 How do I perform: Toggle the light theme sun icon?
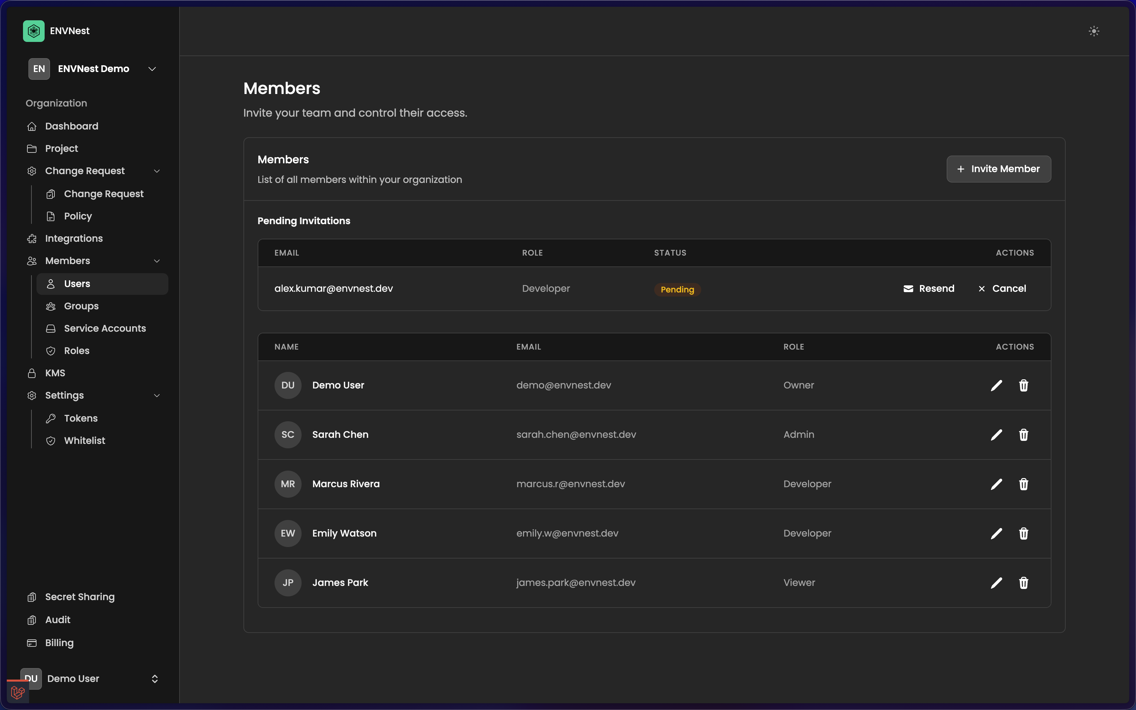[x=1094, y=30]
